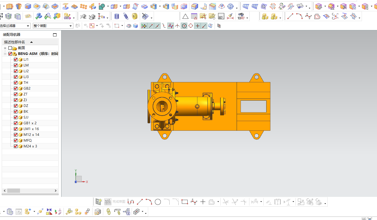Viewport: 377px width, 220px height.
Task: Select the delete face cube icon
Action: point(344,6)
